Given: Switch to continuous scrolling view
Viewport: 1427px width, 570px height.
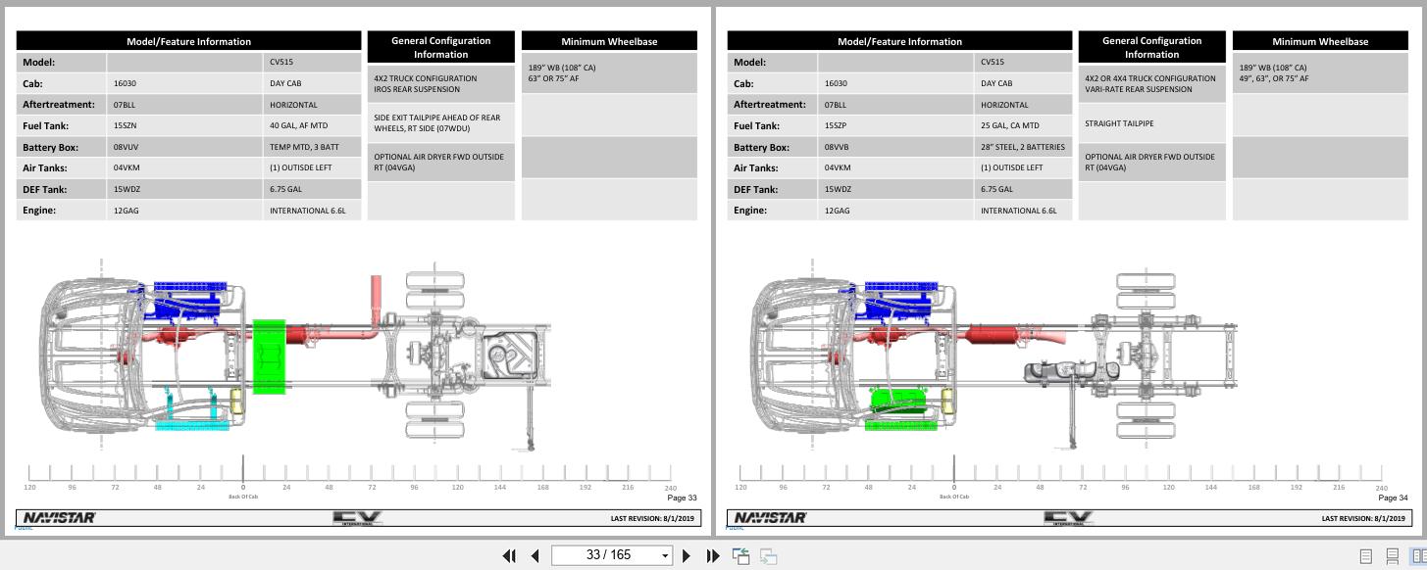Looking at the screenshot, I should (x=1392, y=556).
